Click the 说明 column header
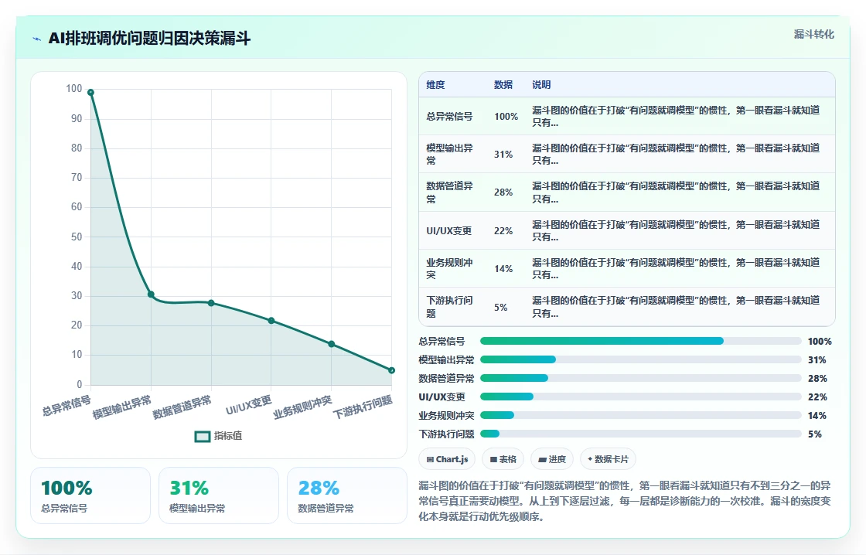 [x=541, y=84]
